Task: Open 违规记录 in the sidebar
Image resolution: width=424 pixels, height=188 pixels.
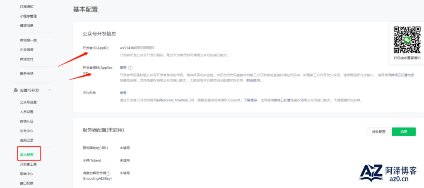Action: point(26,140)
